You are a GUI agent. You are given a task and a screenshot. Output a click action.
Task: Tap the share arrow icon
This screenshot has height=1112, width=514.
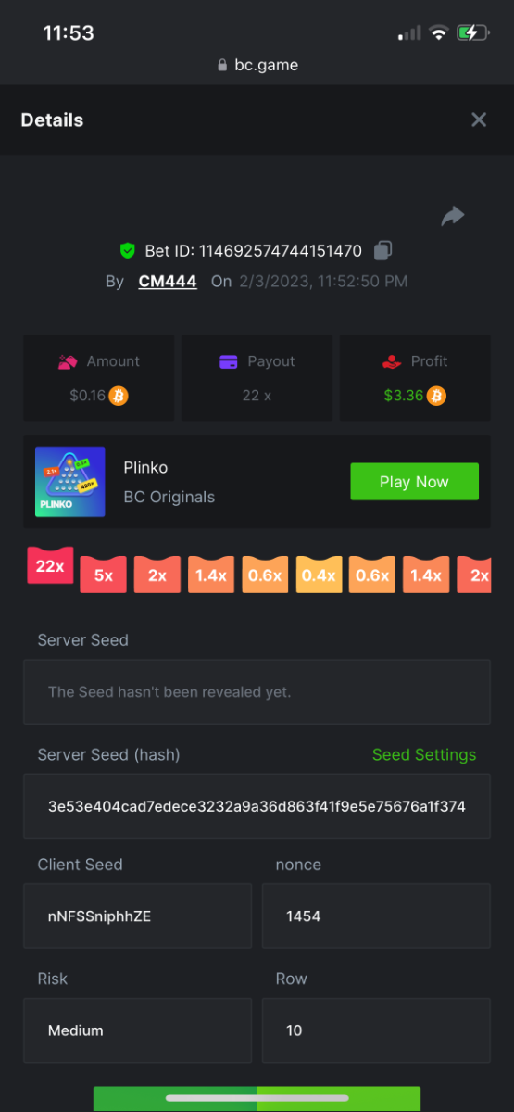point(452,216)
